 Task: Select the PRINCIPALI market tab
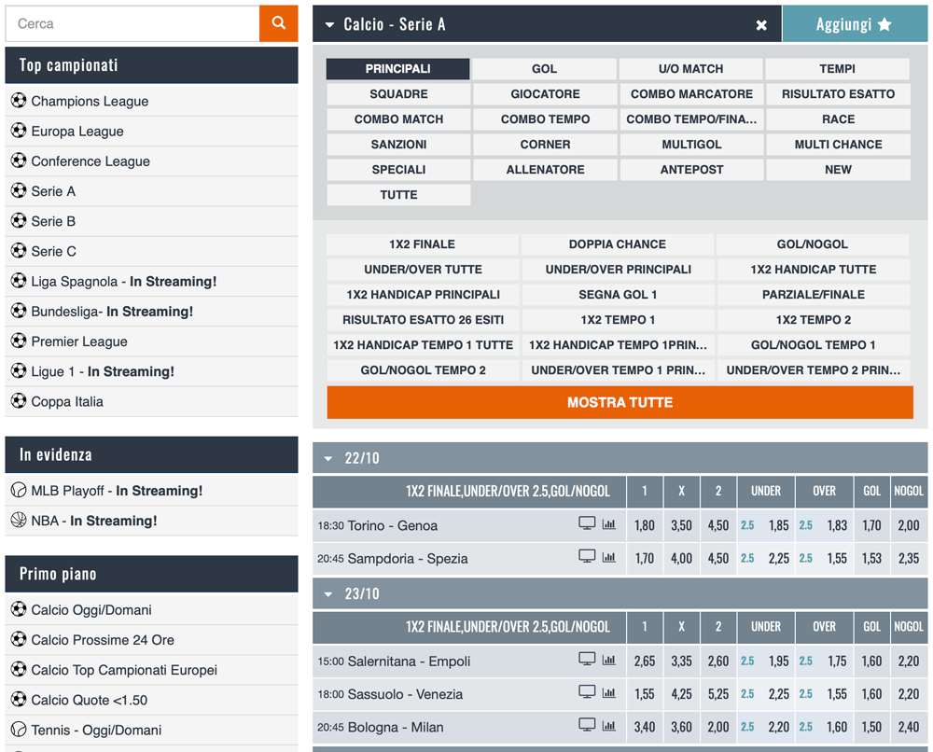[398, 69]
